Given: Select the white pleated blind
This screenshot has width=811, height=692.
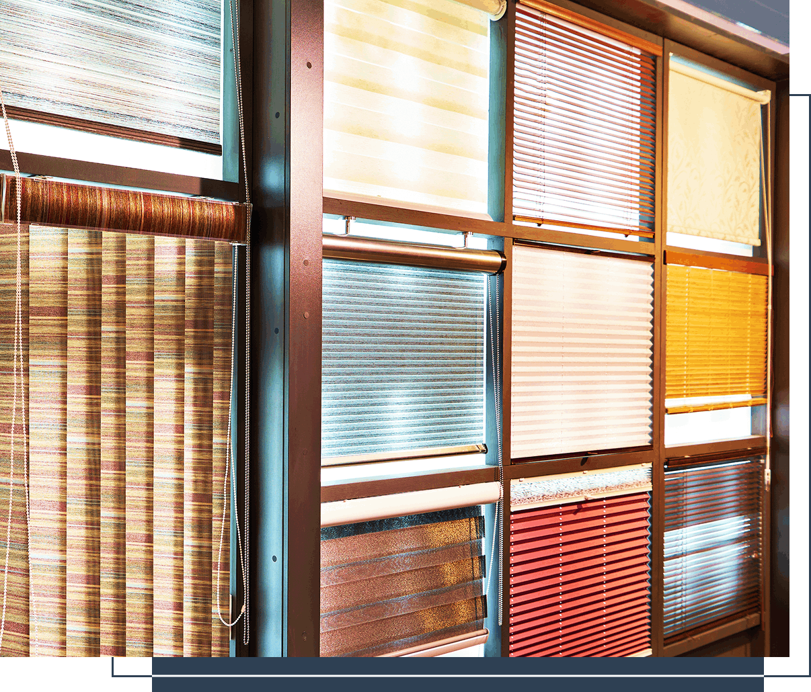Looking at the screenshot, I should tap(581, 349).
